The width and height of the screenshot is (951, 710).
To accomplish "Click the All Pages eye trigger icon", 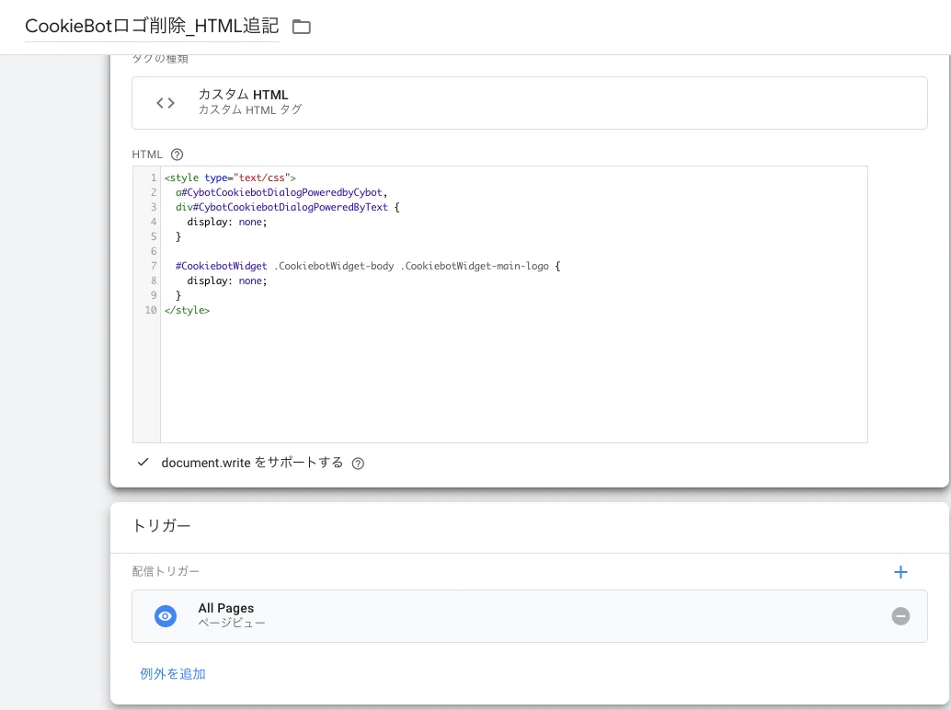I will [165, 616].
